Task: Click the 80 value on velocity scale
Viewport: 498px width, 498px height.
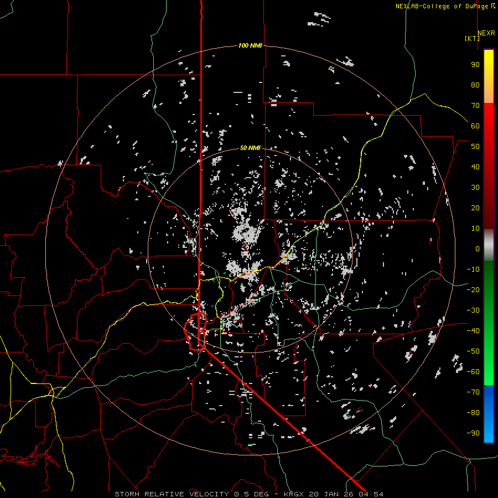Action: pos(475,85)
